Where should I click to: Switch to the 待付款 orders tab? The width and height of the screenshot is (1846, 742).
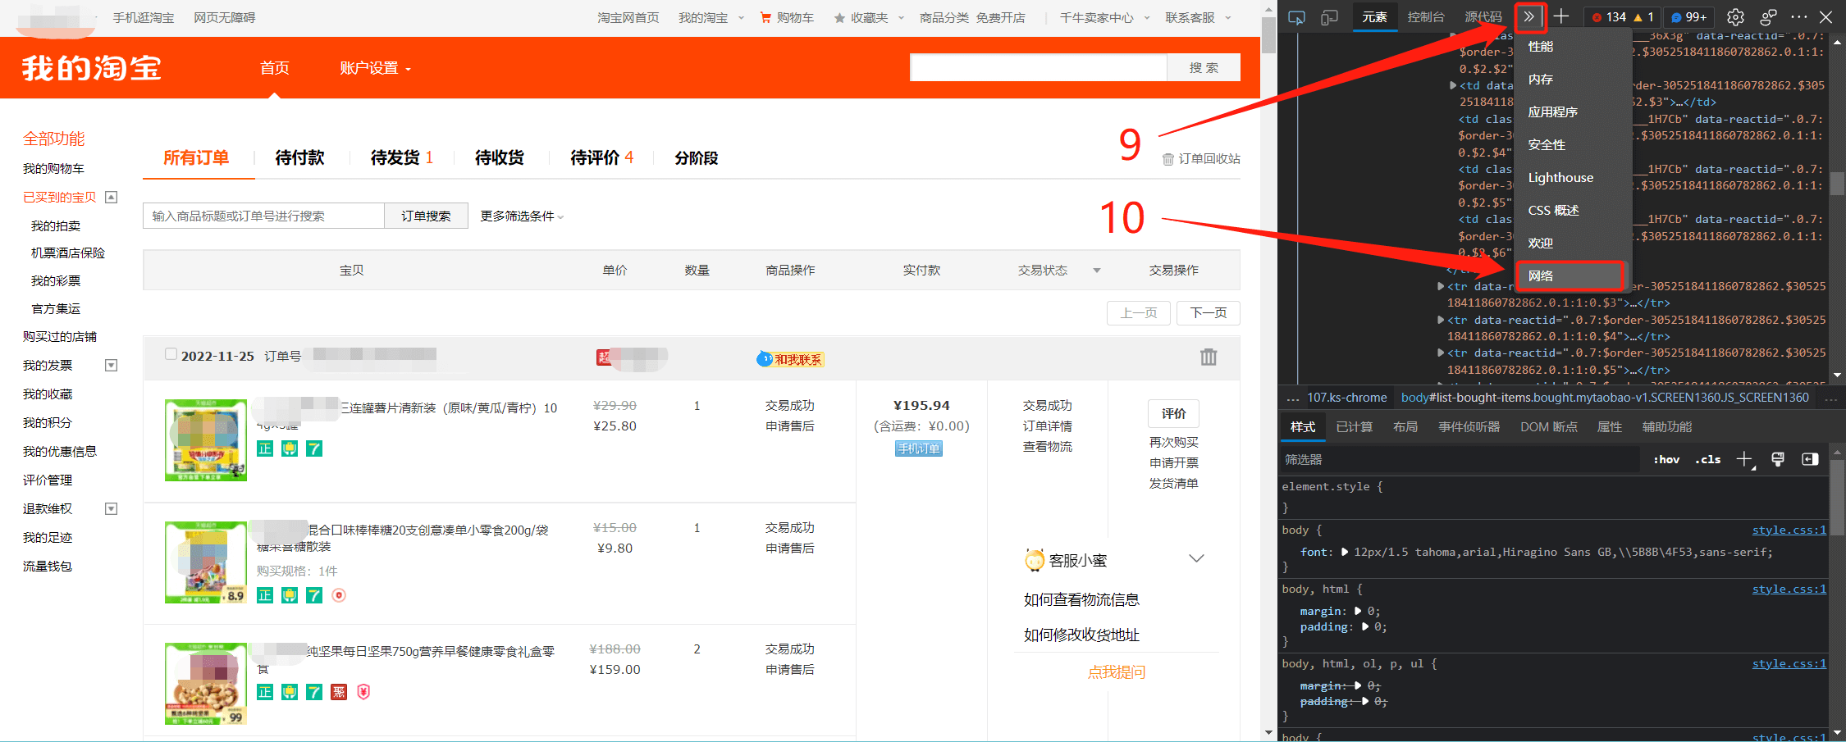tap(300, 157)
